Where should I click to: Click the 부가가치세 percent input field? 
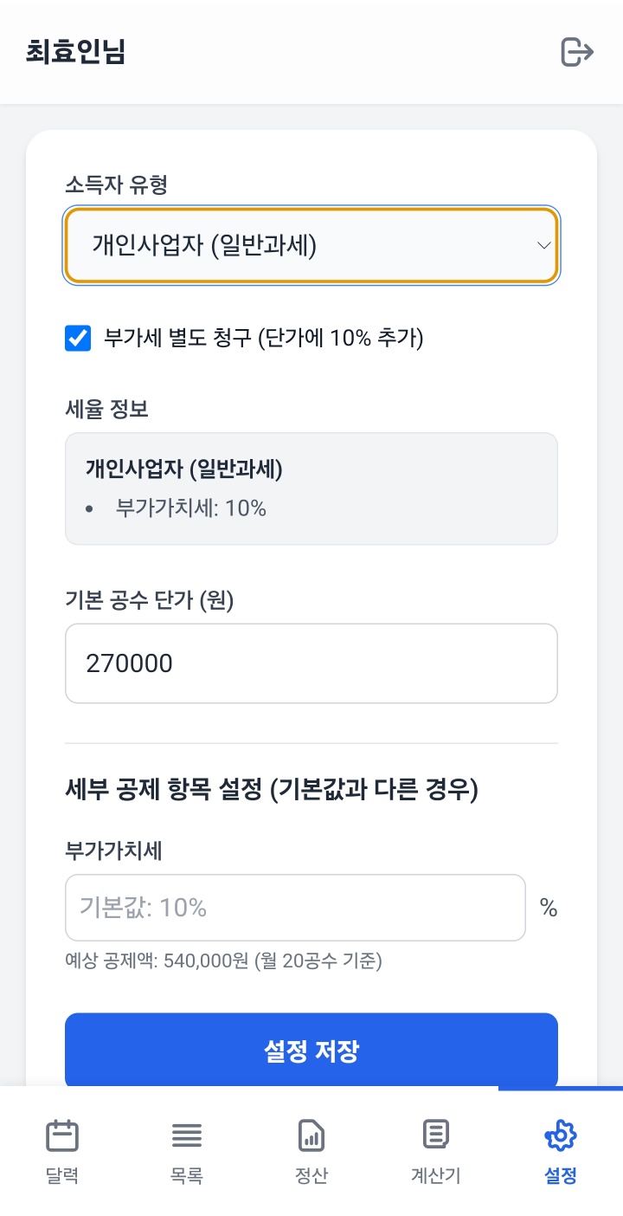coord(295,908)
